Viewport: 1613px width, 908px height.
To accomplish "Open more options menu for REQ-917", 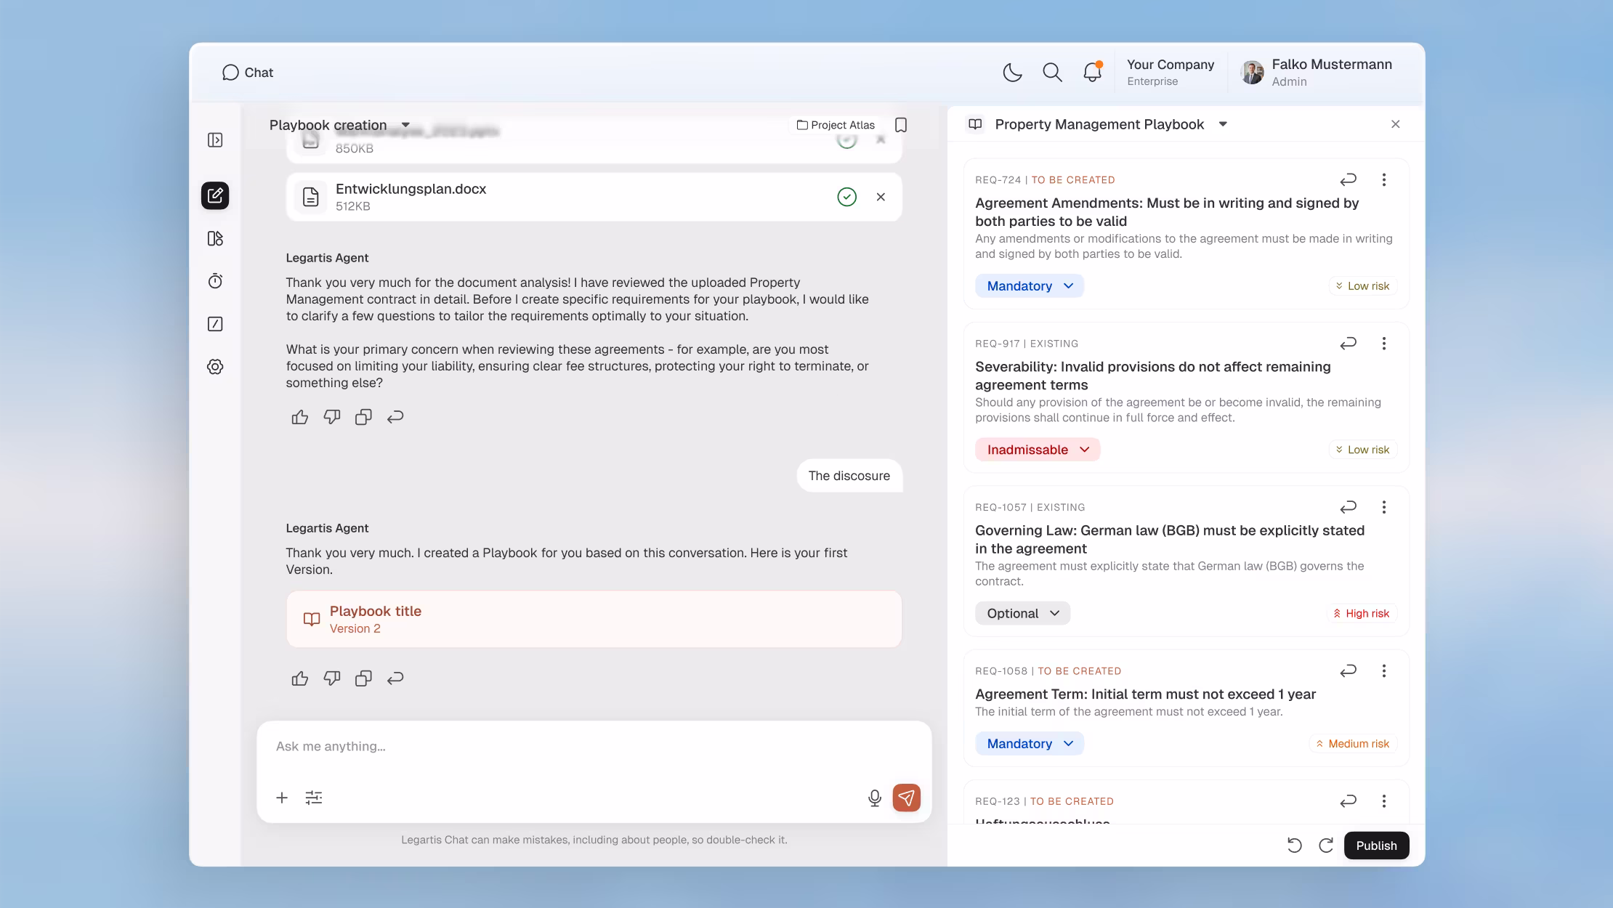I will (1384, 344).
